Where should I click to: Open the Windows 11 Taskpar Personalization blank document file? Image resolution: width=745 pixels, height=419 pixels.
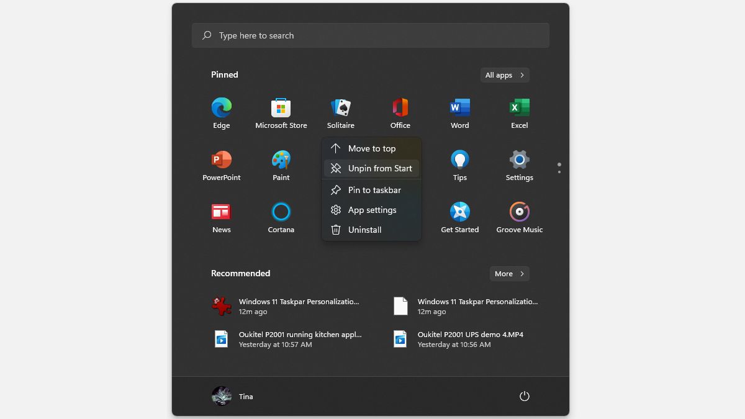click(466, 306)
